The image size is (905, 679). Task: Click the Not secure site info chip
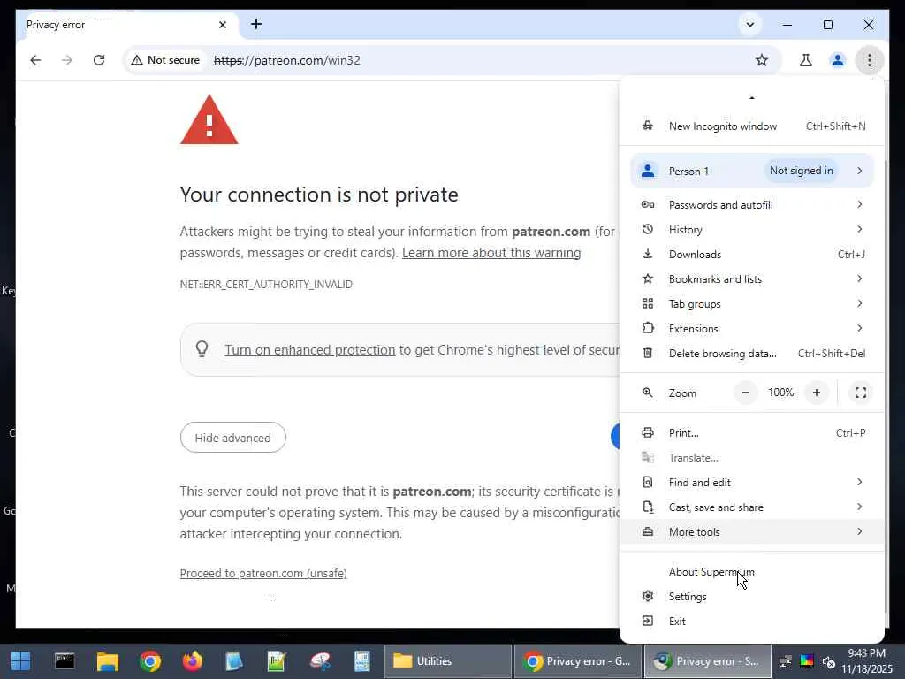coord(165,60)
